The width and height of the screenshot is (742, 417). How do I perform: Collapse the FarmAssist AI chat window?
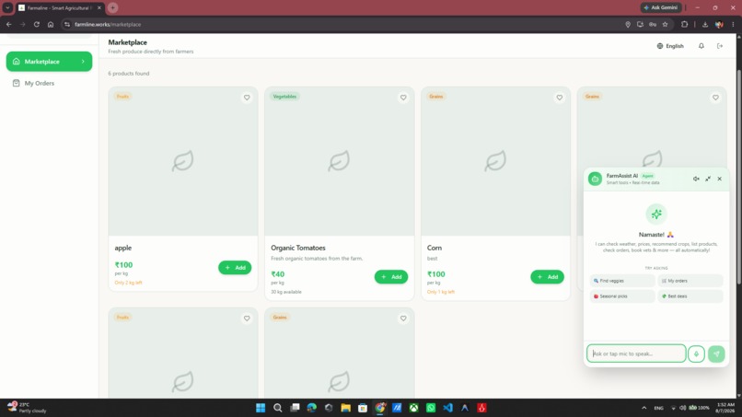(x=708, y=179)
